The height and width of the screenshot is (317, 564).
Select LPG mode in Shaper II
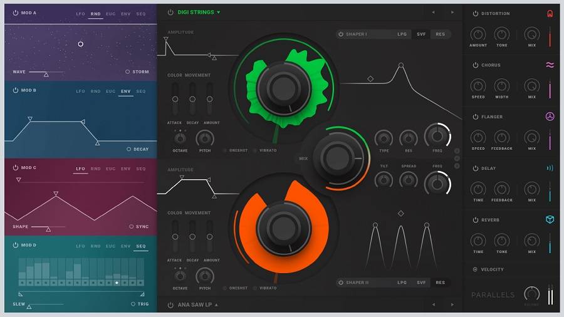coord(402,283)
